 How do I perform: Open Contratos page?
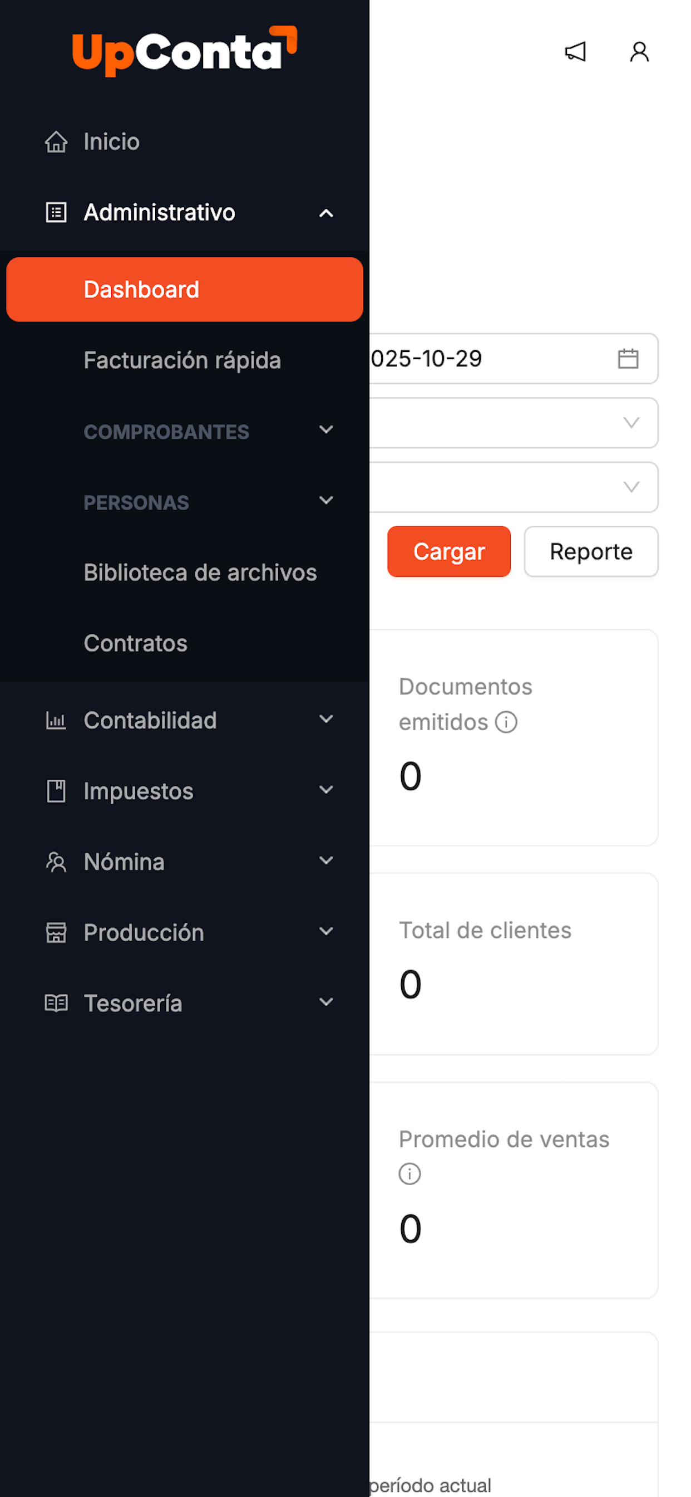(x=135, y=643)
